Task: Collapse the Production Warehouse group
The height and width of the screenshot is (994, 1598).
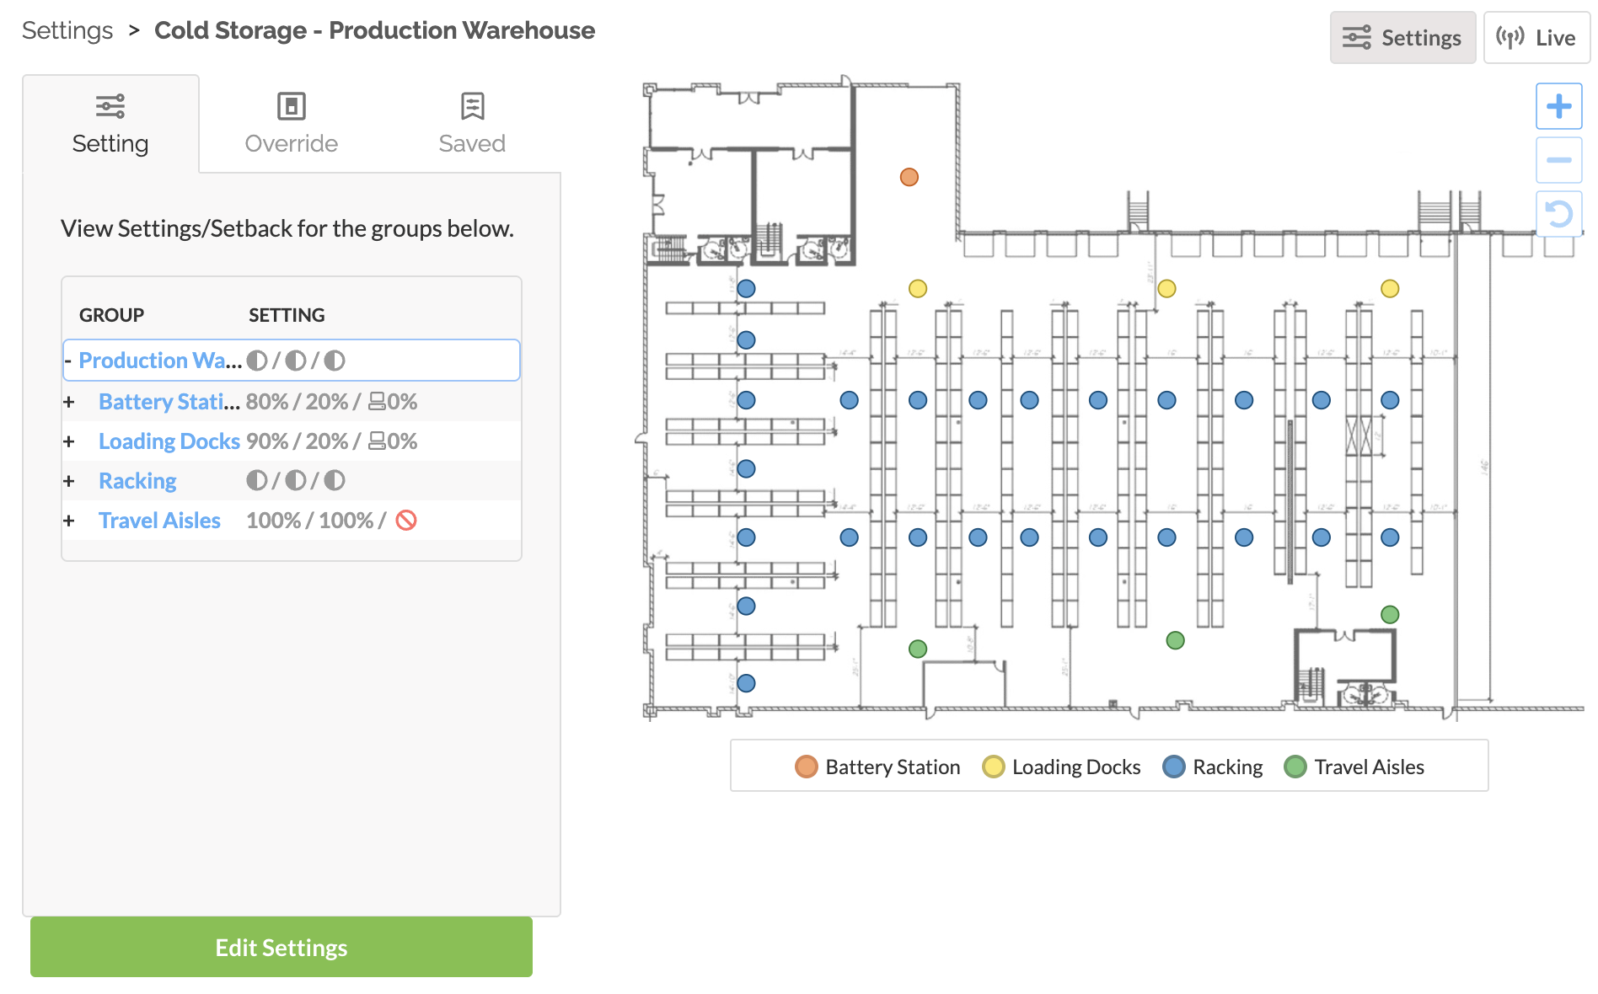Action: [x=67, y=361]
